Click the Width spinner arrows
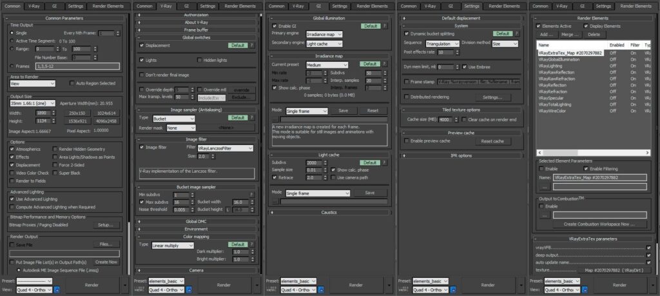Screen dimensions: 660x296 (53, 113)
